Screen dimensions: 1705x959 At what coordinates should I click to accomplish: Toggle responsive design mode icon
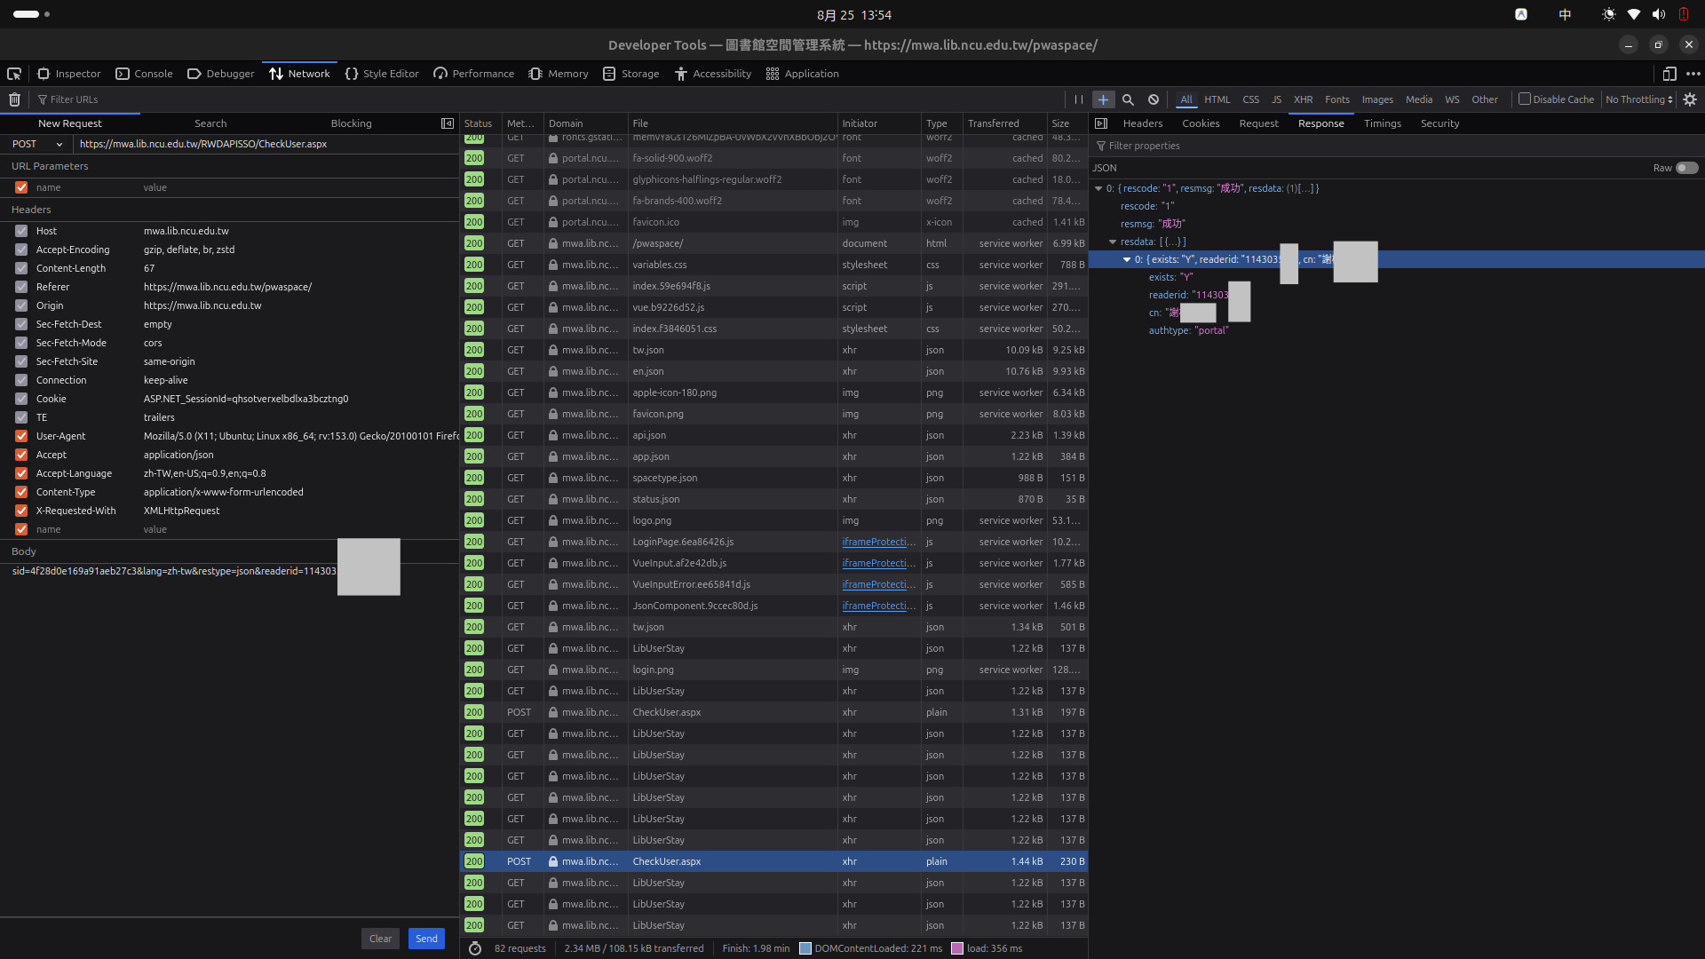pyautogui.click(x=1669, y=74)
